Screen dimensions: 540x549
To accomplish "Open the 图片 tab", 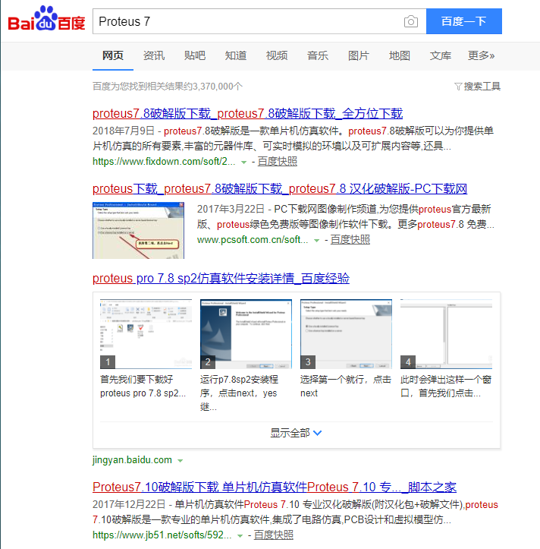I will (359, 55).
